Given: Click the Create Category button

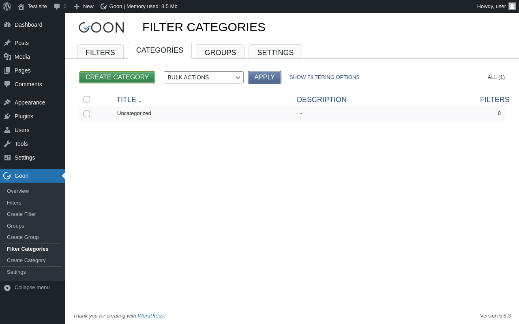Looking at the screenshot, I should (117, 77).
